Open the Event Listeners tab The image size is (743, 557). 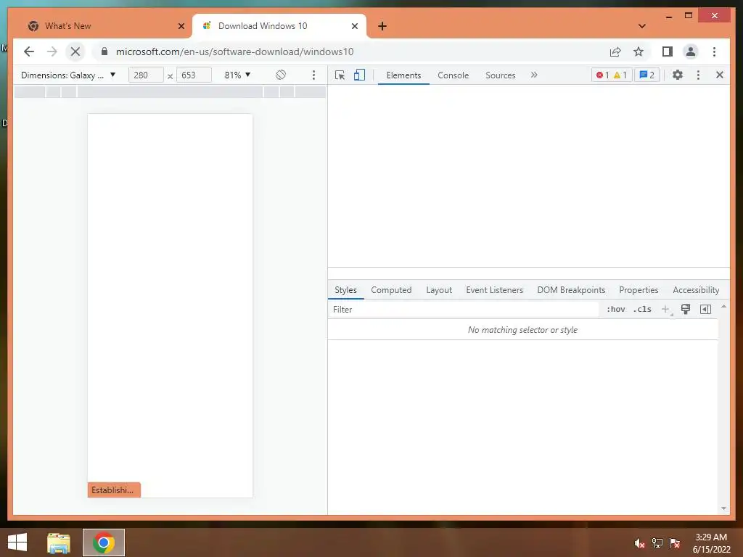pos(494,290)
